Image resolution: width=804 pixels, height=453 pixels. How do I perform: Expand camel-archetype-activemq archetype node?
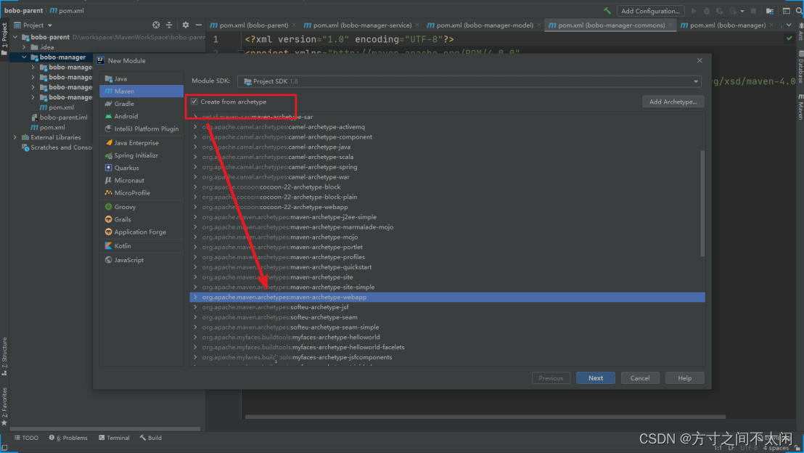coord(195,127)
